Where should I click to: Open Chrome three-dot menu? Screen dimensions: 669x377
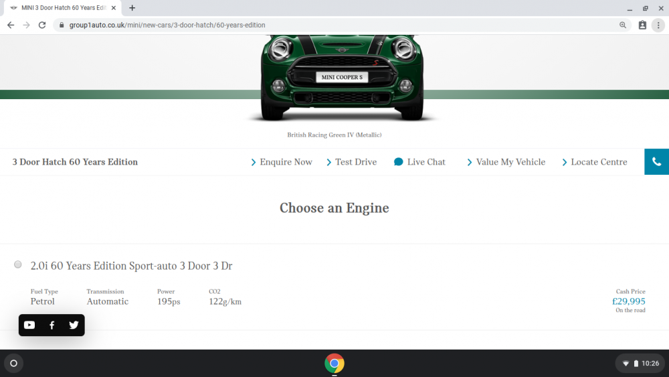(x=658, y=25)
